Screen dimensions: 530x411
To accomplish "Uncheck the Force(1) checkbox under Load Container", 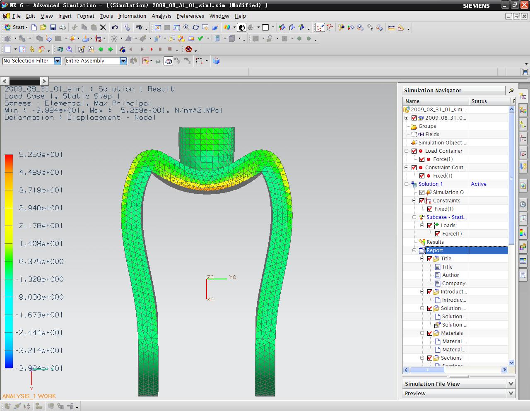I will 422,159.
